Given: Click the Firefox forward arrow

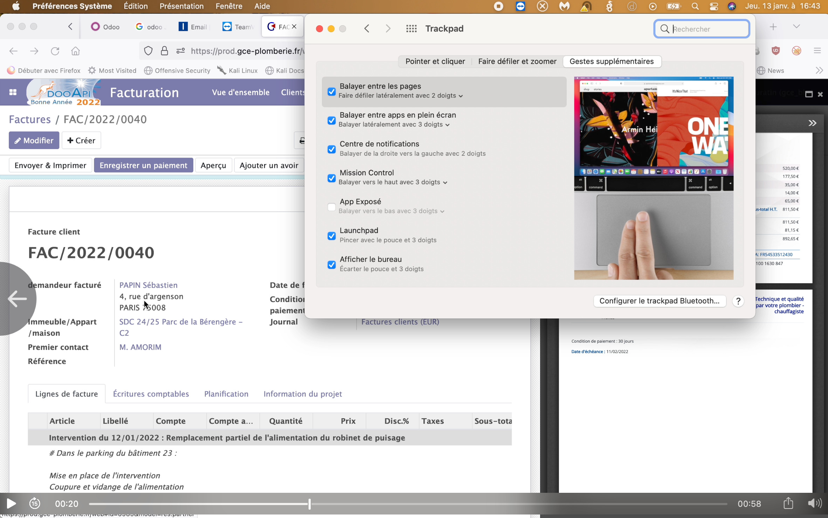Looking at the screenshot, I should [x=34, y=51].
